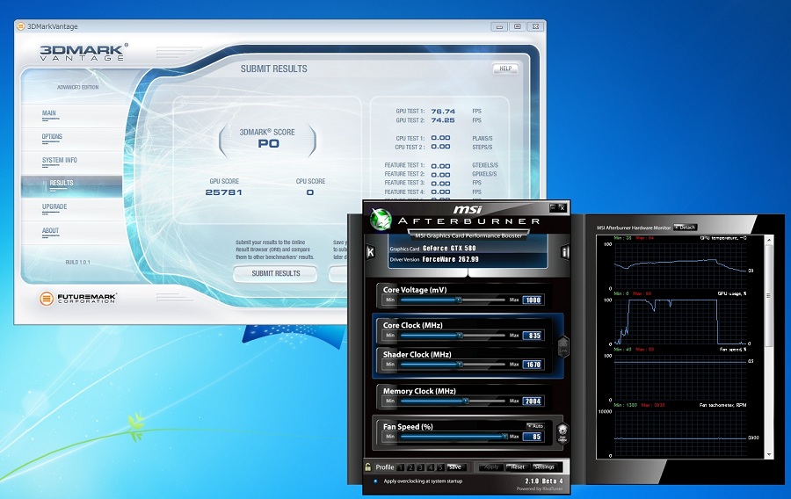The width and height of the screenshot is (791, 499).
Task: Open the OPTIONS tab in 3DMark Vantage
Action: 52,137
